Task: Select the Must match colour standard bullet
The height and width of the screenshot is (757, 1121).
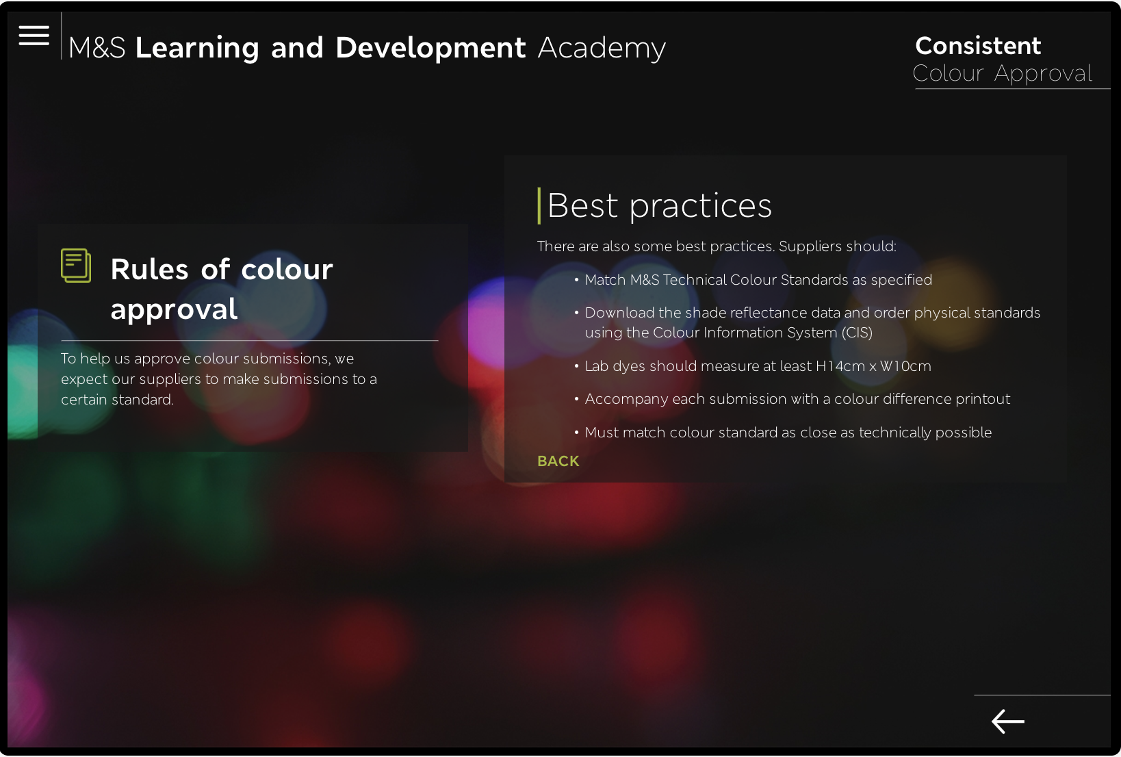Action: (x=788, y=433)
